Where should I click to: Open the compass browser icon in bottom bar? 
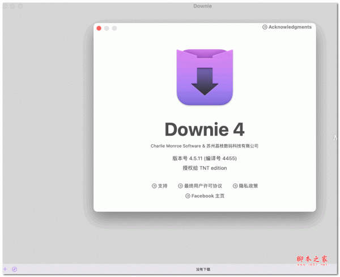coord(15,269)
